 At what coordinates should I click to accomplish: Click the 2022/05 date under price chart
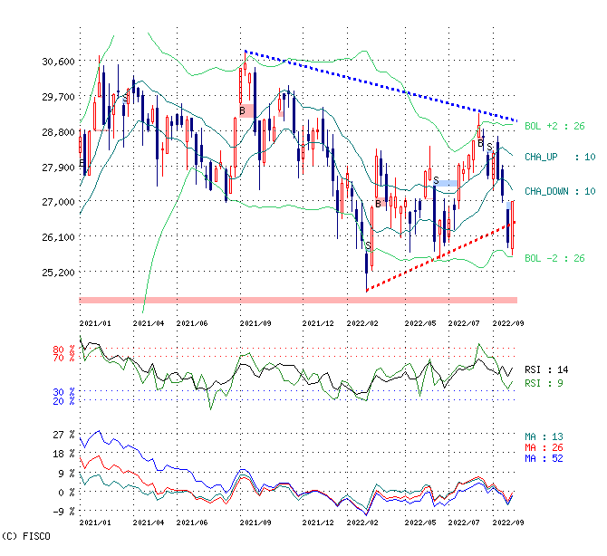click(x=419, y=322)
